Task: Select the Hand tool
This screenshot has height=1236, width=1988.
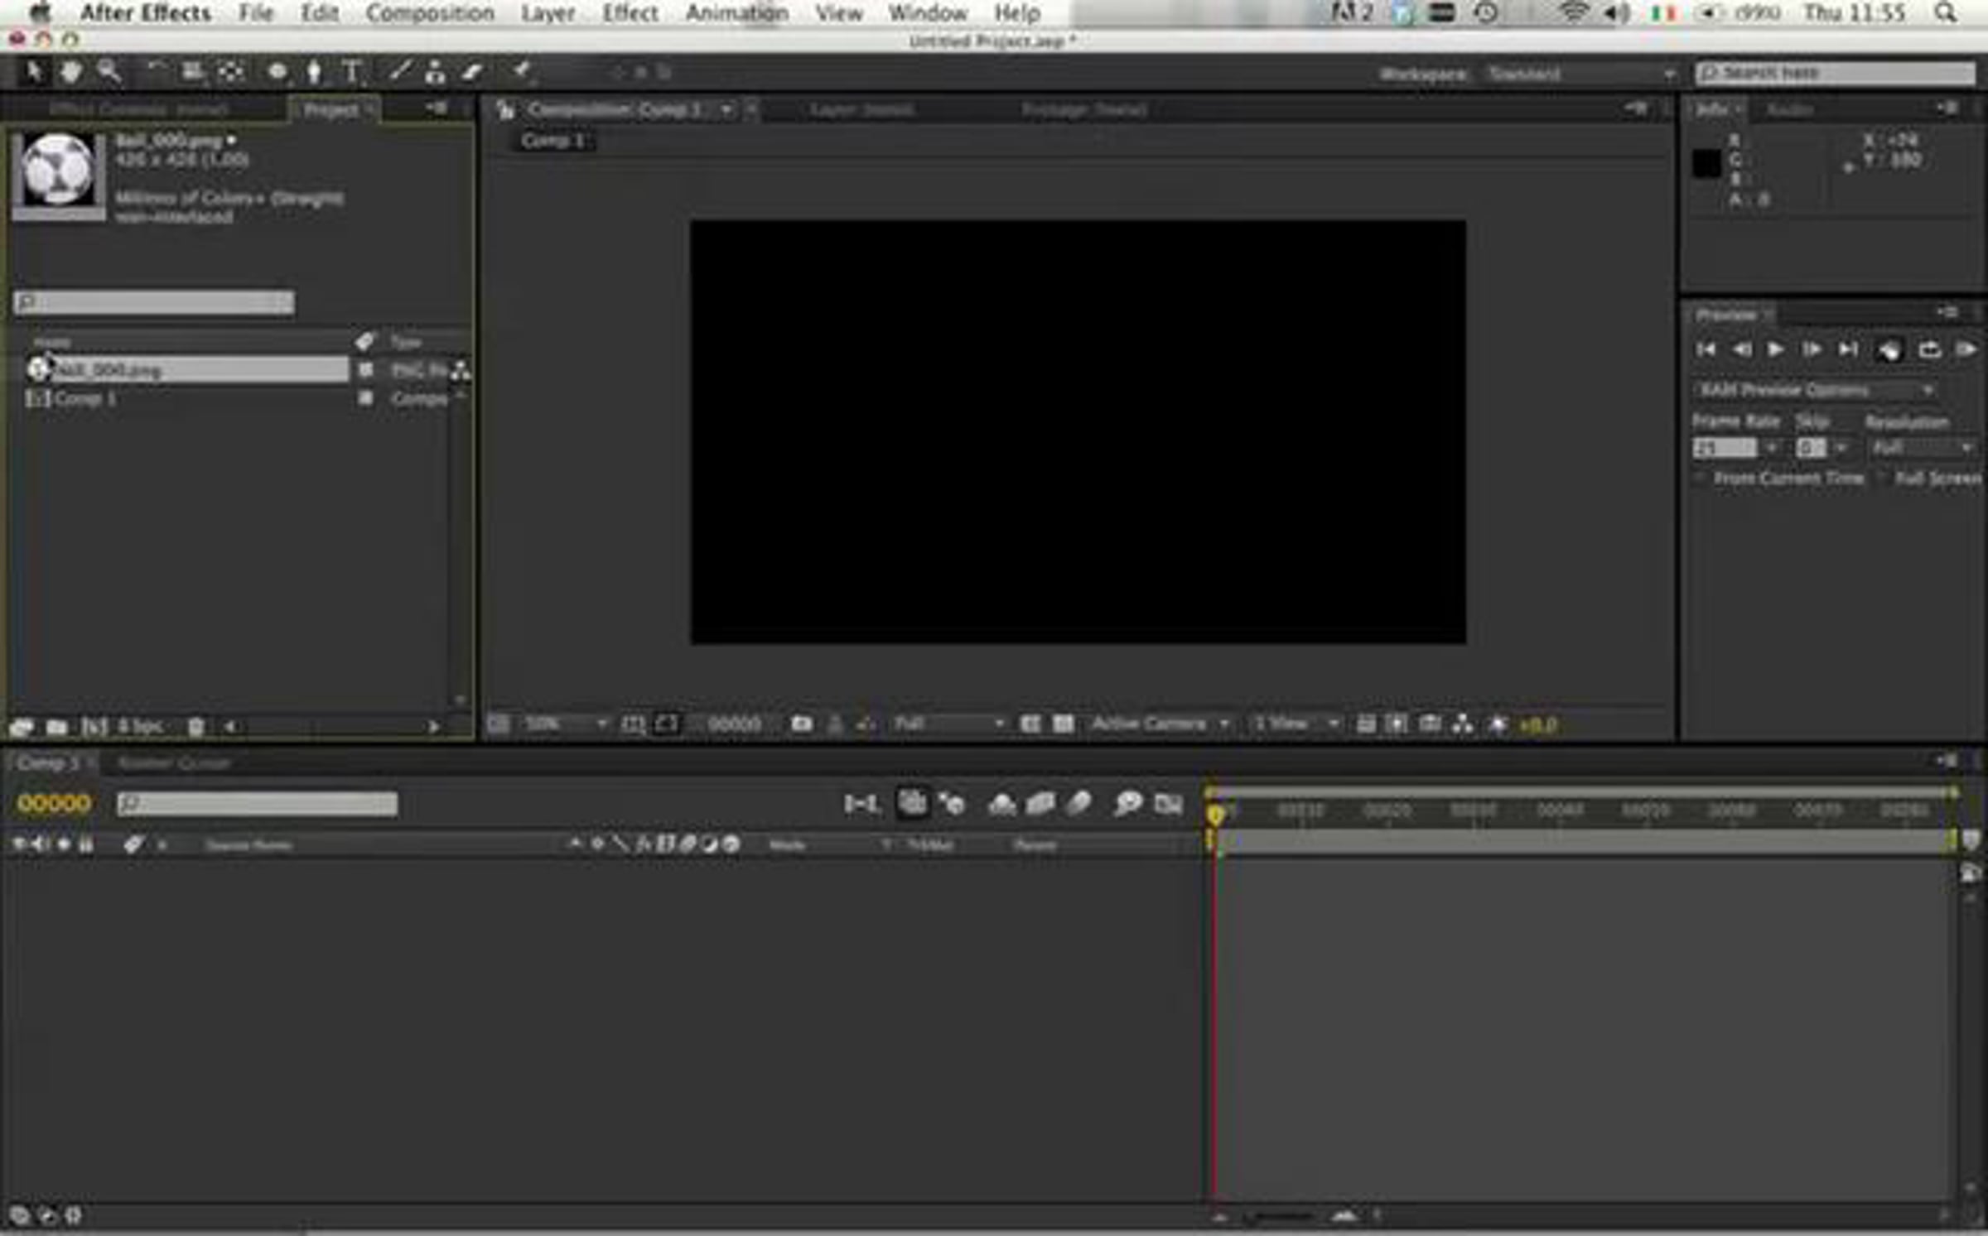Action: (71, 72)
